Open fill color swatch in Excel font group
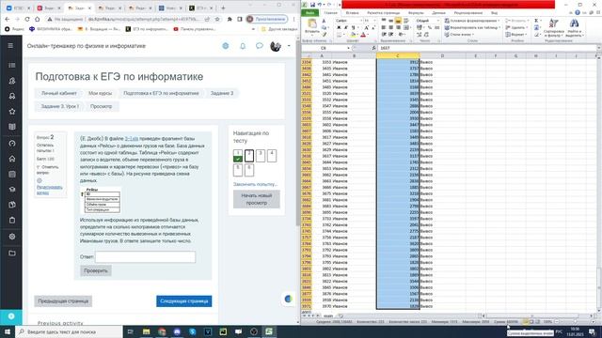Screen dimensions: 602x338 click(354, 35)
